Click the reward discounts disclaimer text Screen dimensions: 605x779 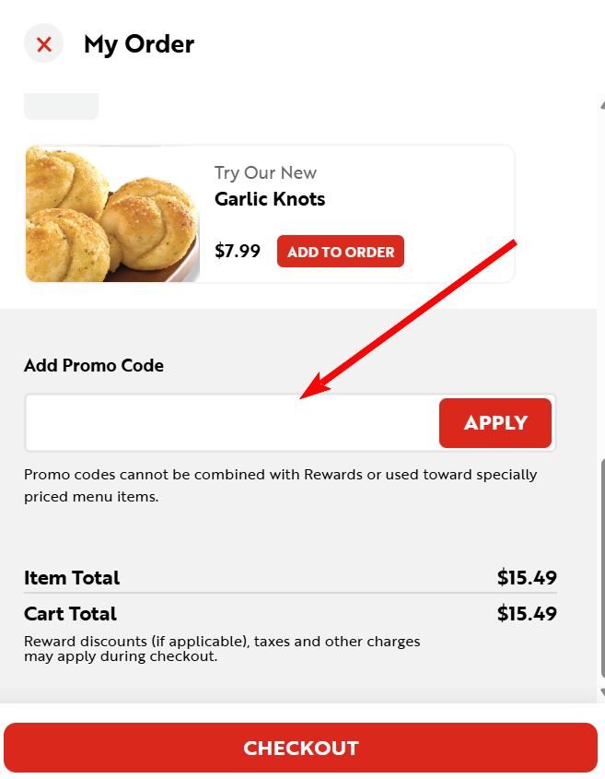click(x=221, y=648)
